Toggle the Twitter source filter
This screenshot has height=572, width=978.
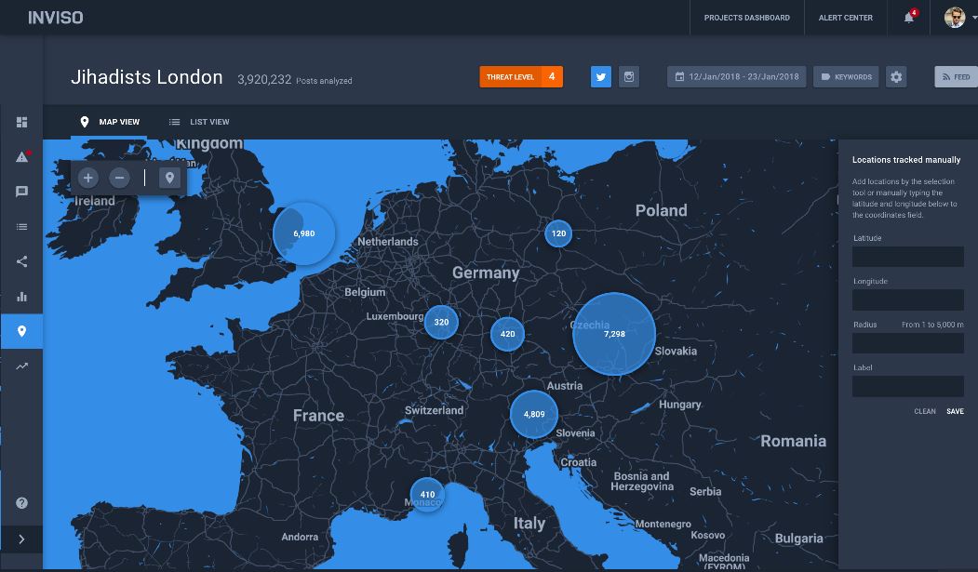(601, 77)
